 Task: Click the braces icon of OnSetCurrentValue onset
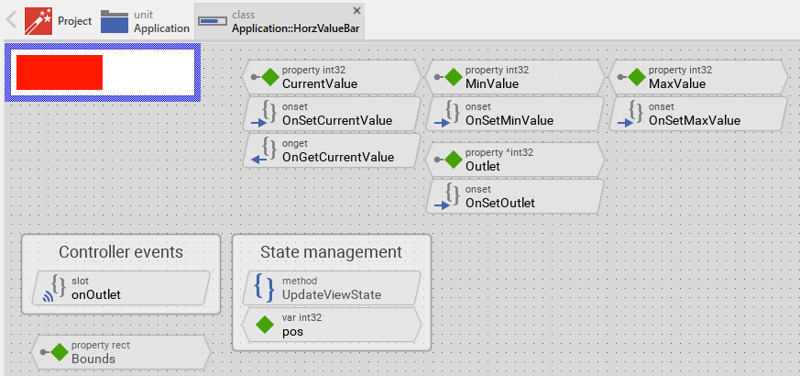pyautogui.click(x=268, y=114)
